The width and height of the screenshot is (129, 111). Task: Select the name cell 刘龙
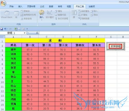tap(13, 59)
